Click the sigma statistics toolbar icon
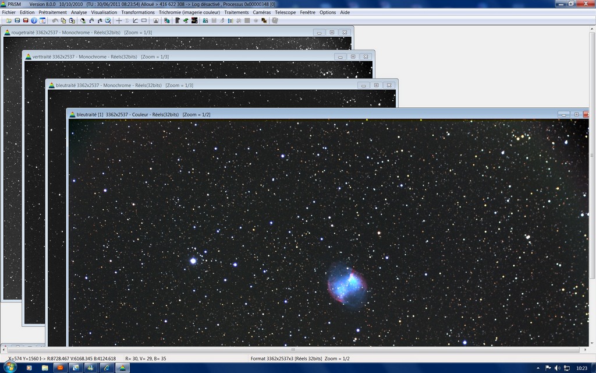This screenshot has width=596, height=373. coord(127,20)
